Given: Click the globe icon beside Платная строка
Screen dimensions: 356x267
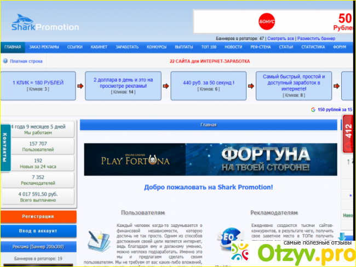Looking at the screenshot, I should 5,61.
